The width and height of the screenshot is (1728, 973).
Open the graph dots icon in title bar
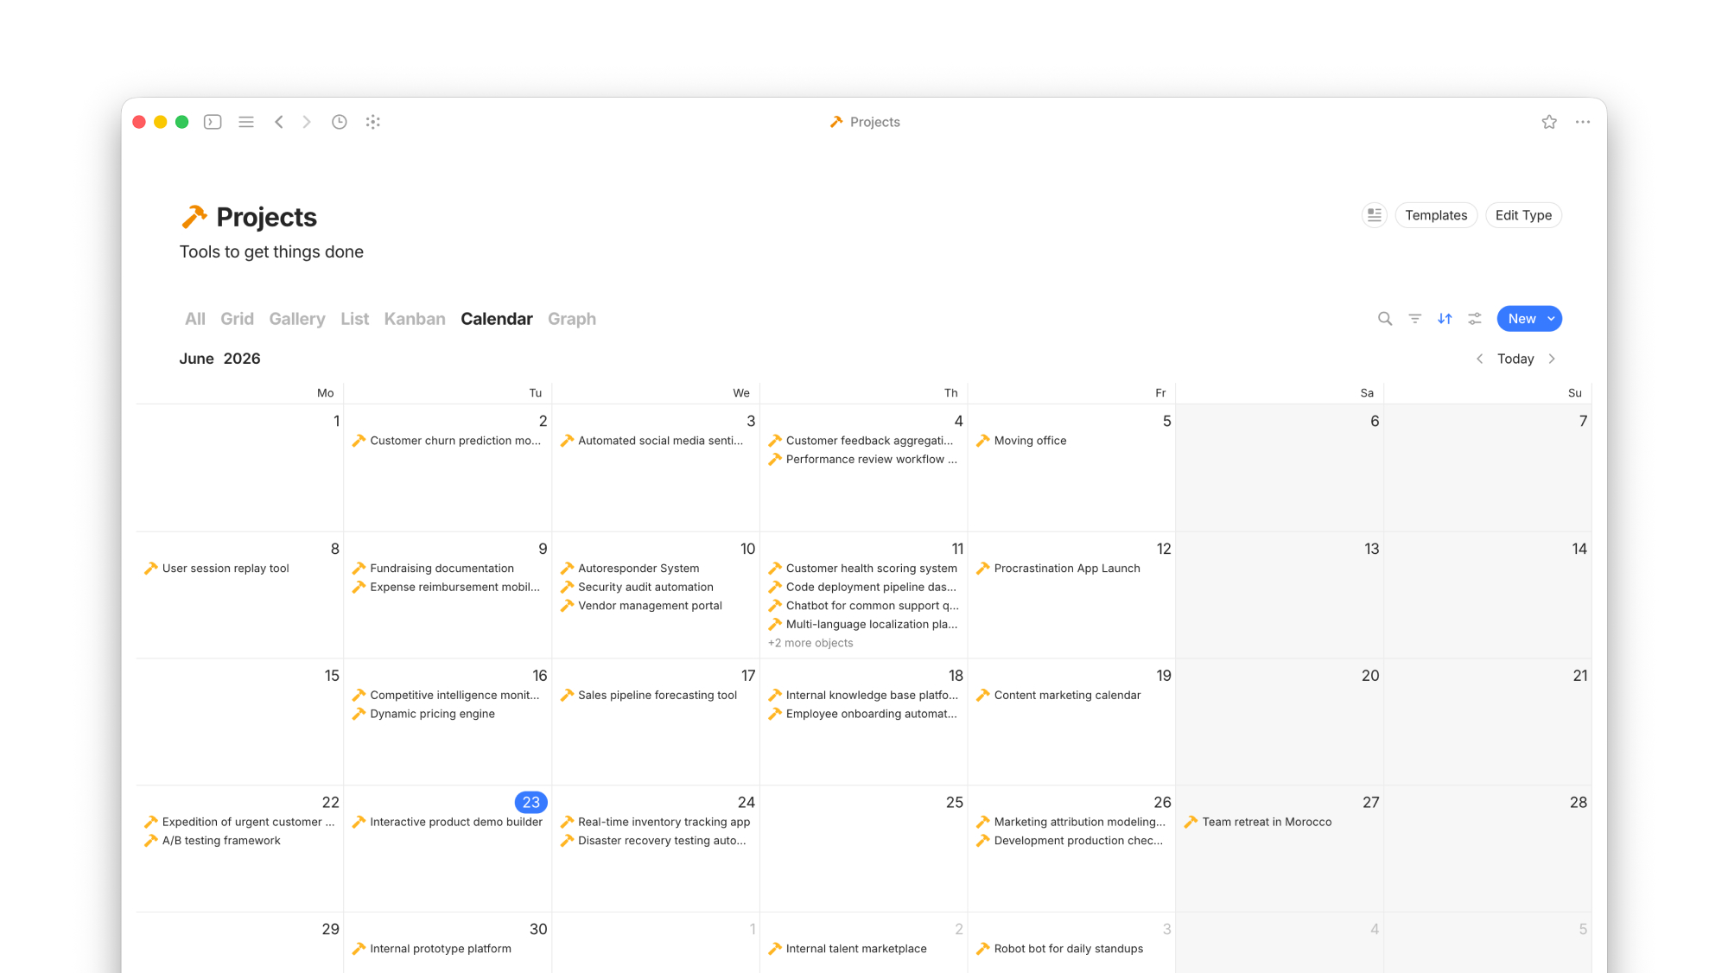pyautogui.click(x=373, y=122)
